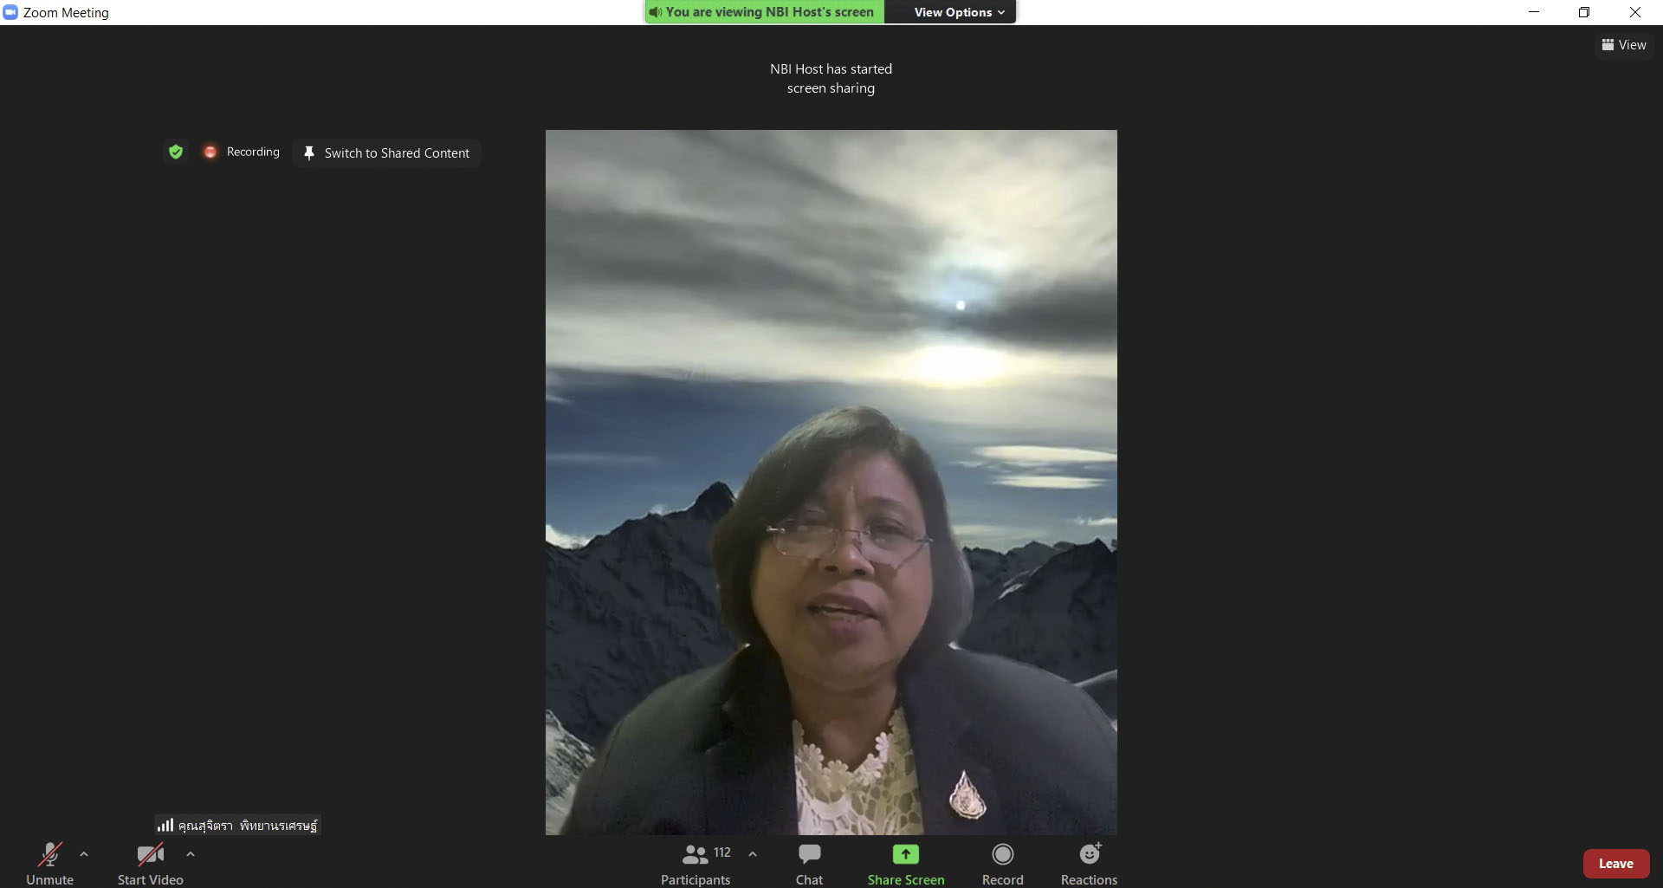The image size is (1663, 888).
Task: Restore down the Zoom window
Action: coord(1584,12)
